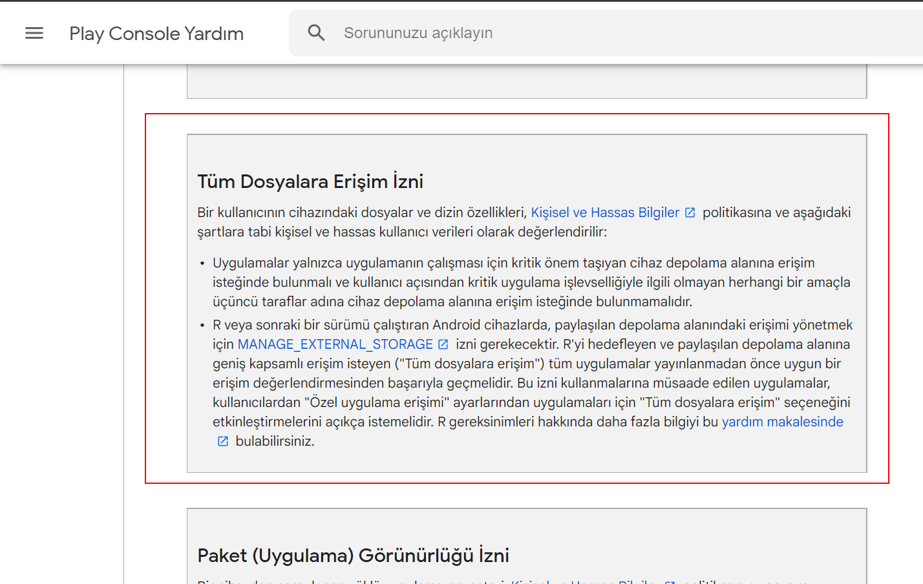Open the Kişisel ve Hassas Bilgiler link

(605, 213)
